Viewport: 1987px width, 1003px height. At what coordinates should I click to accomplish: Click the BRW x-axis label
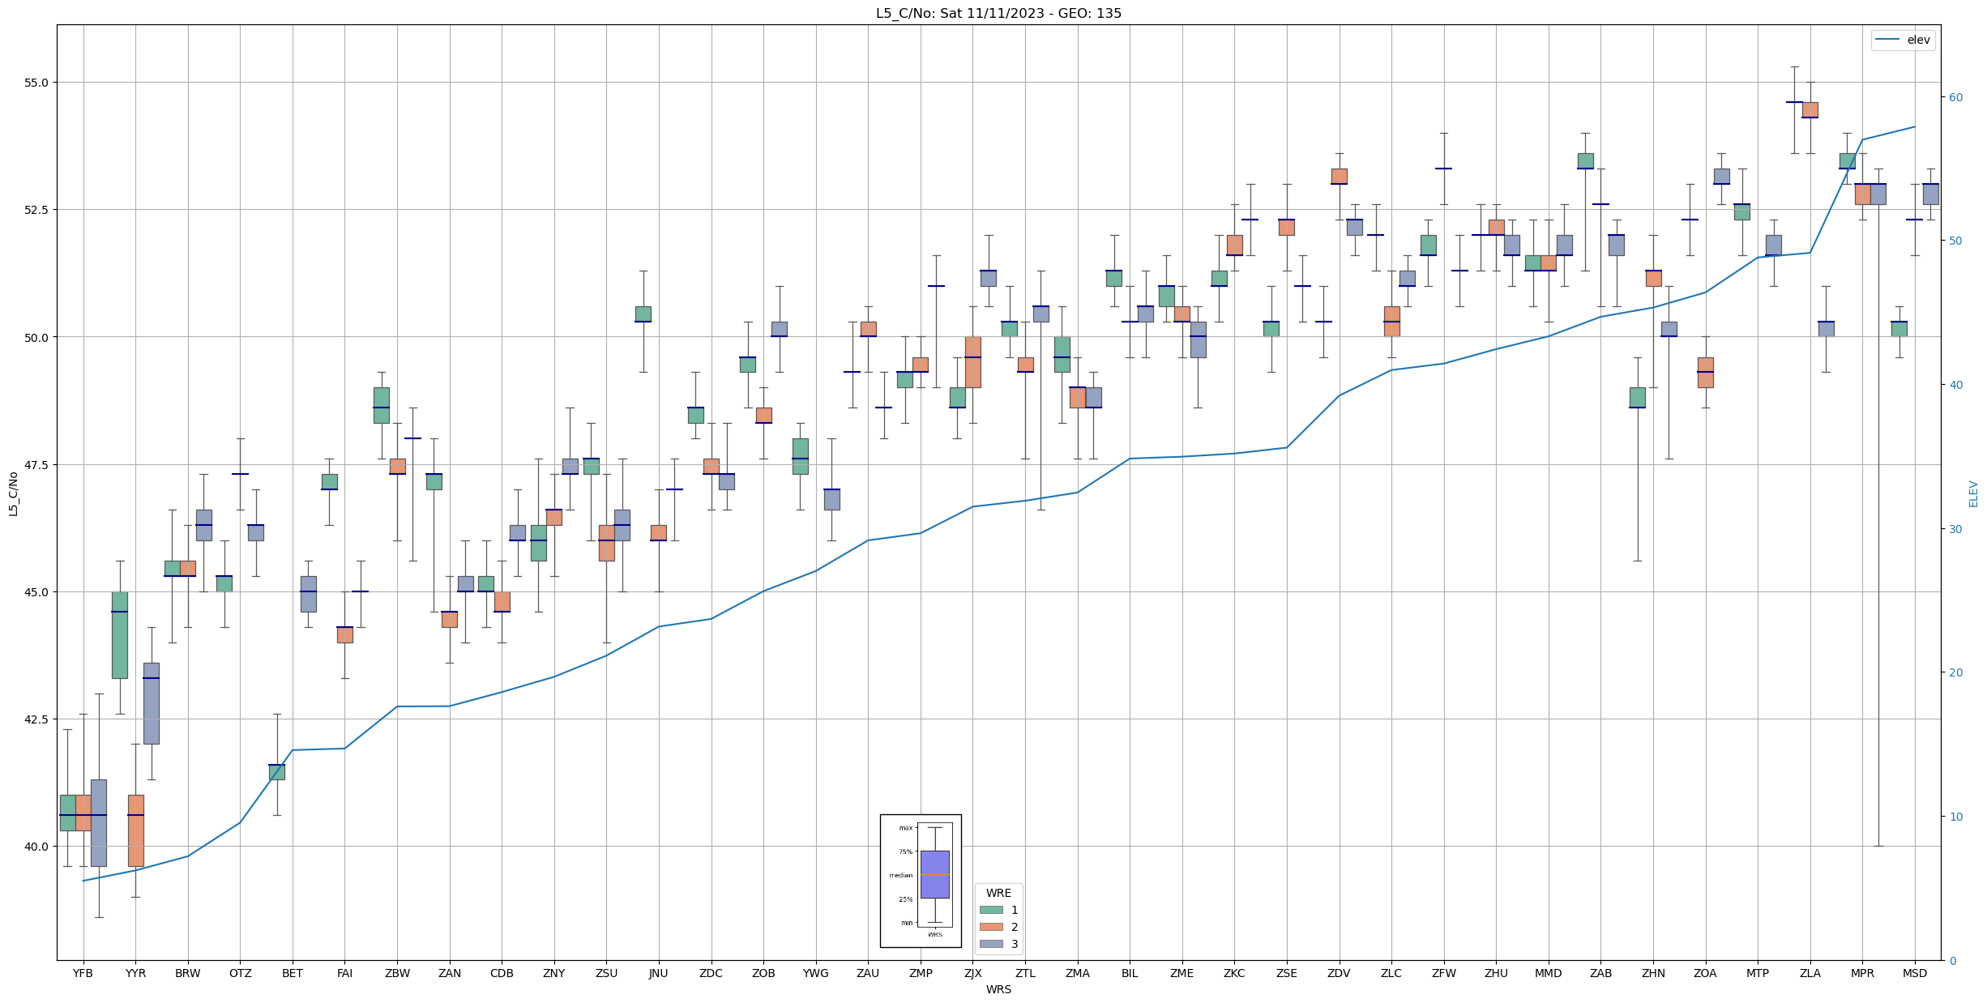188,973
